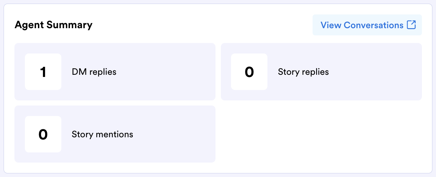This screenshot has height=177, width=436.
Task: Click the word View in the button
Action: coord(331,25)
